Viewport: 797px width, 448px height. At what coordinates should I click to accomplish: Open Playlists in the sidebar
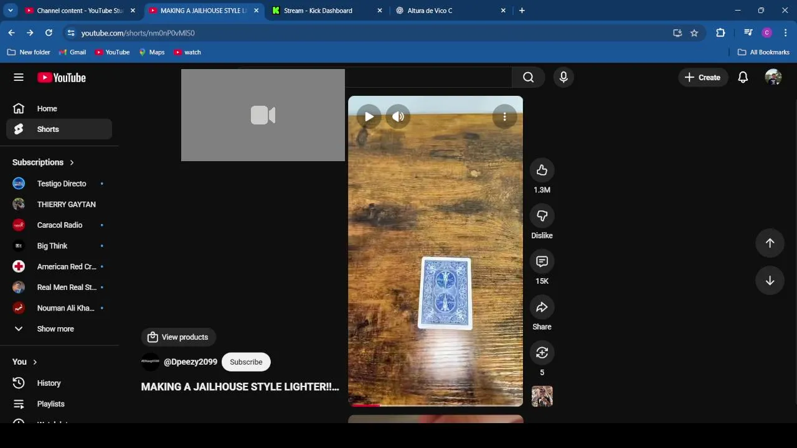coord(59,404)
